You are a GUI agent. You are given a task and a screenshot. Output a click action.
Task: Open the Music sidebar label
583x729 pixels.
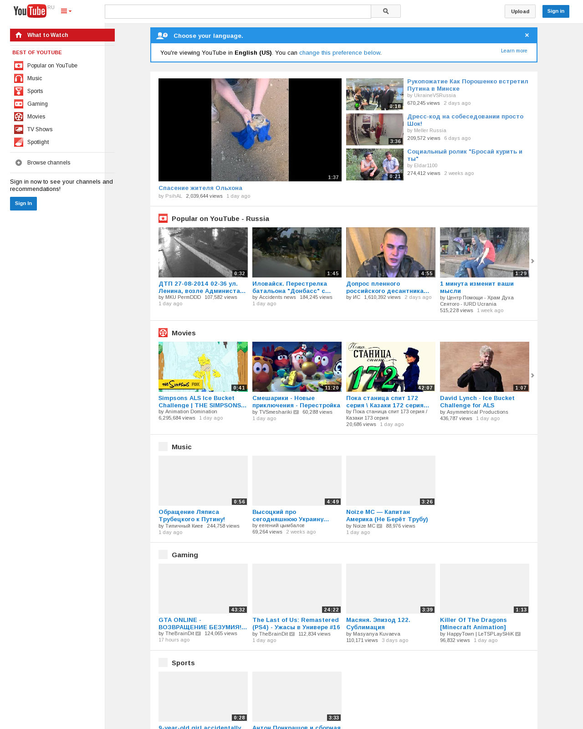[35, 78]
